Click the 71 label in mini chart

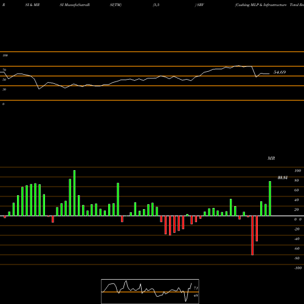click(x=196, y=288)
